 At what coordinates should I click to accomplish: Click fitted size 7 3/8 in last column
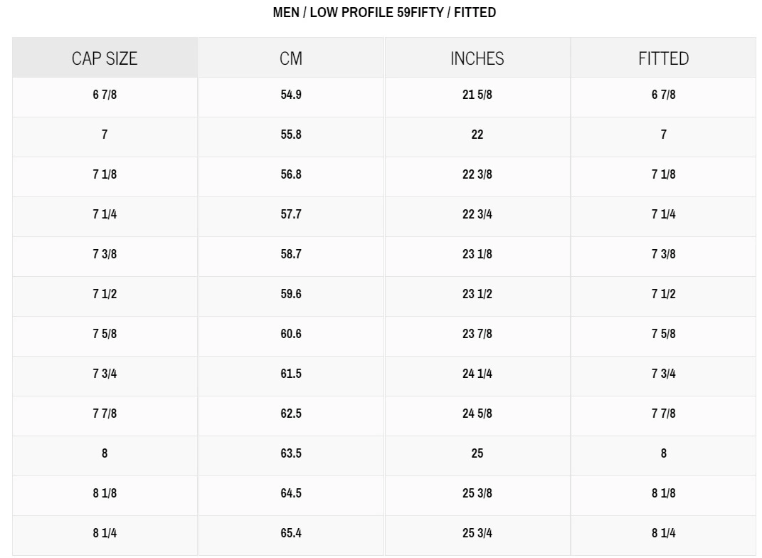click(663, 254)
